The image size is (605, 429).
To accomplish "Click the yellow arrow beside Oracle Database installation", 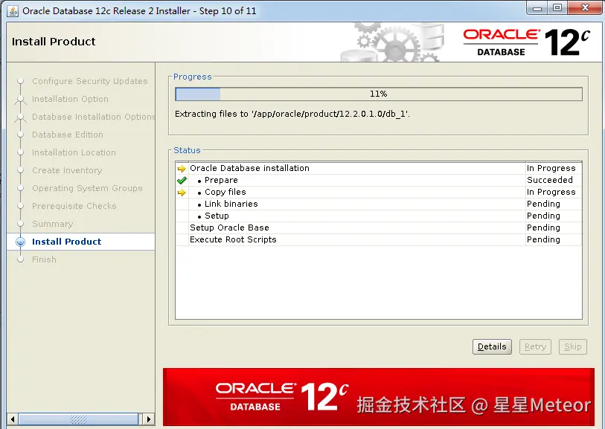I will pos(182,169).
